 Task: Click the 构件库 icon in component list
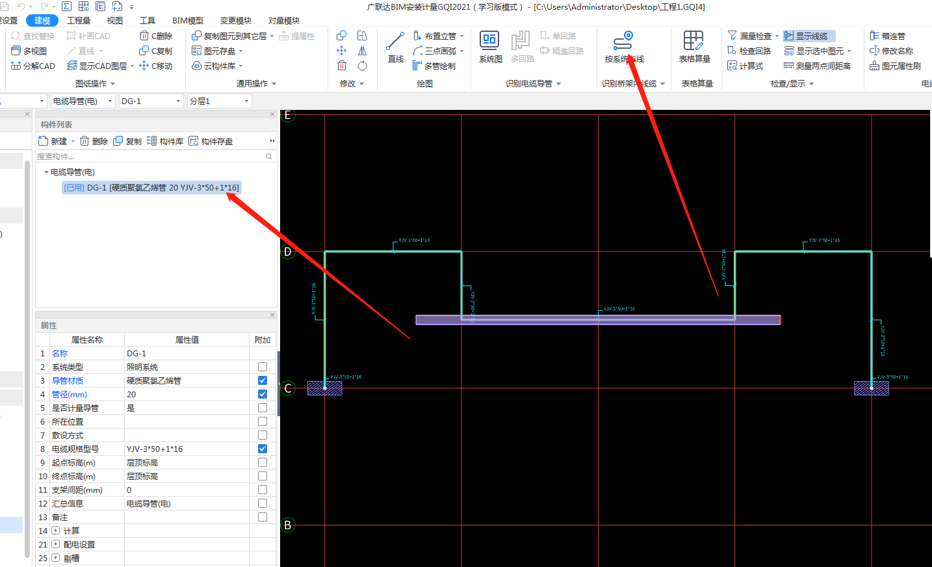click(151, 141)
